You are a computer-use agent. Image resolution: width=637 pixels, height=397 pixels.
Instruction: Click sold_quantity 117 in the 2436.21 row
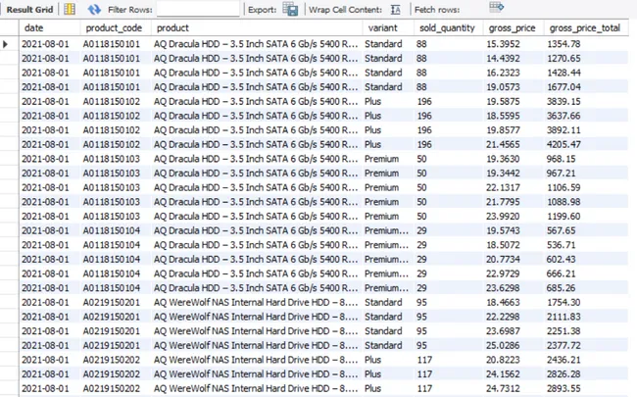pyautogui.click(x=424, y=360)
